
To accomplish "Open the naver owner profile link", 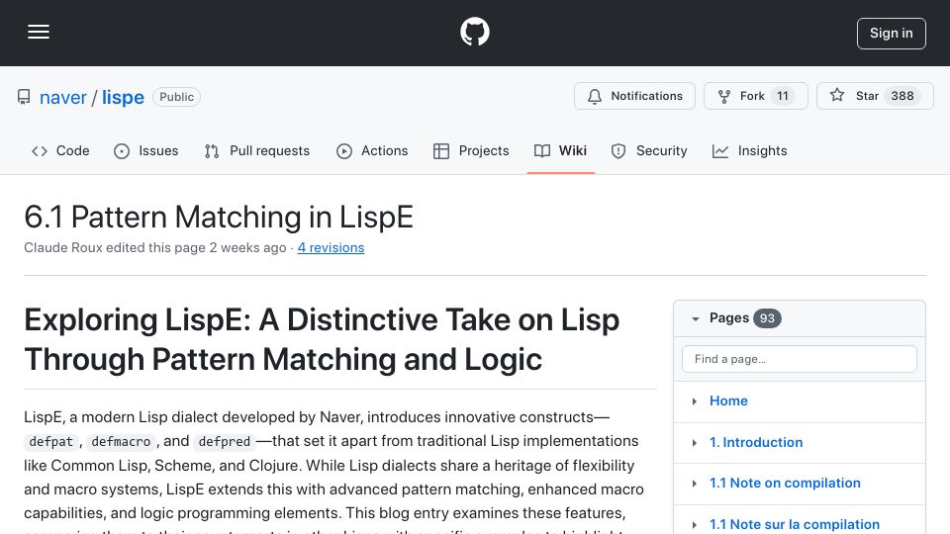I will (x=63, y=97).
